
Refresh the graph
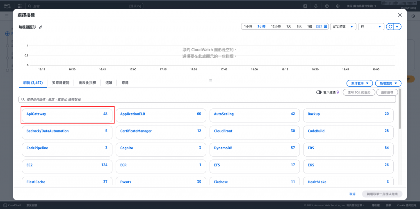[x=390, y=27]
